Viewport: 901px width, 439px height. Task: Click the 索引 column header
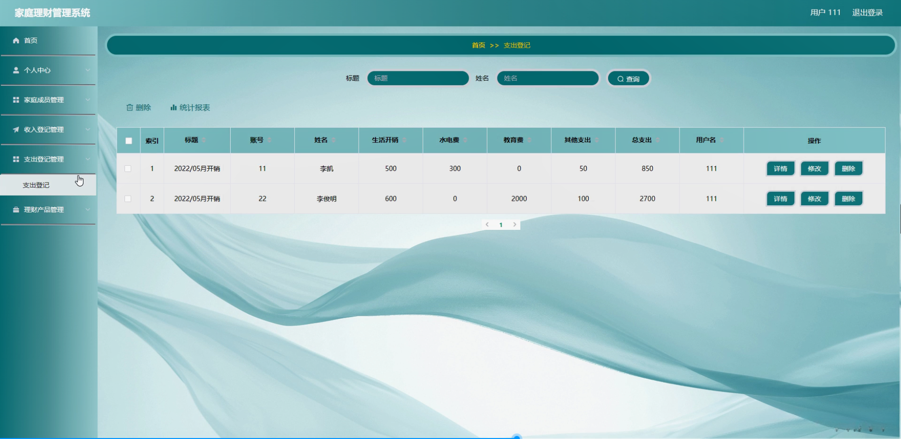tap(152, 141)
